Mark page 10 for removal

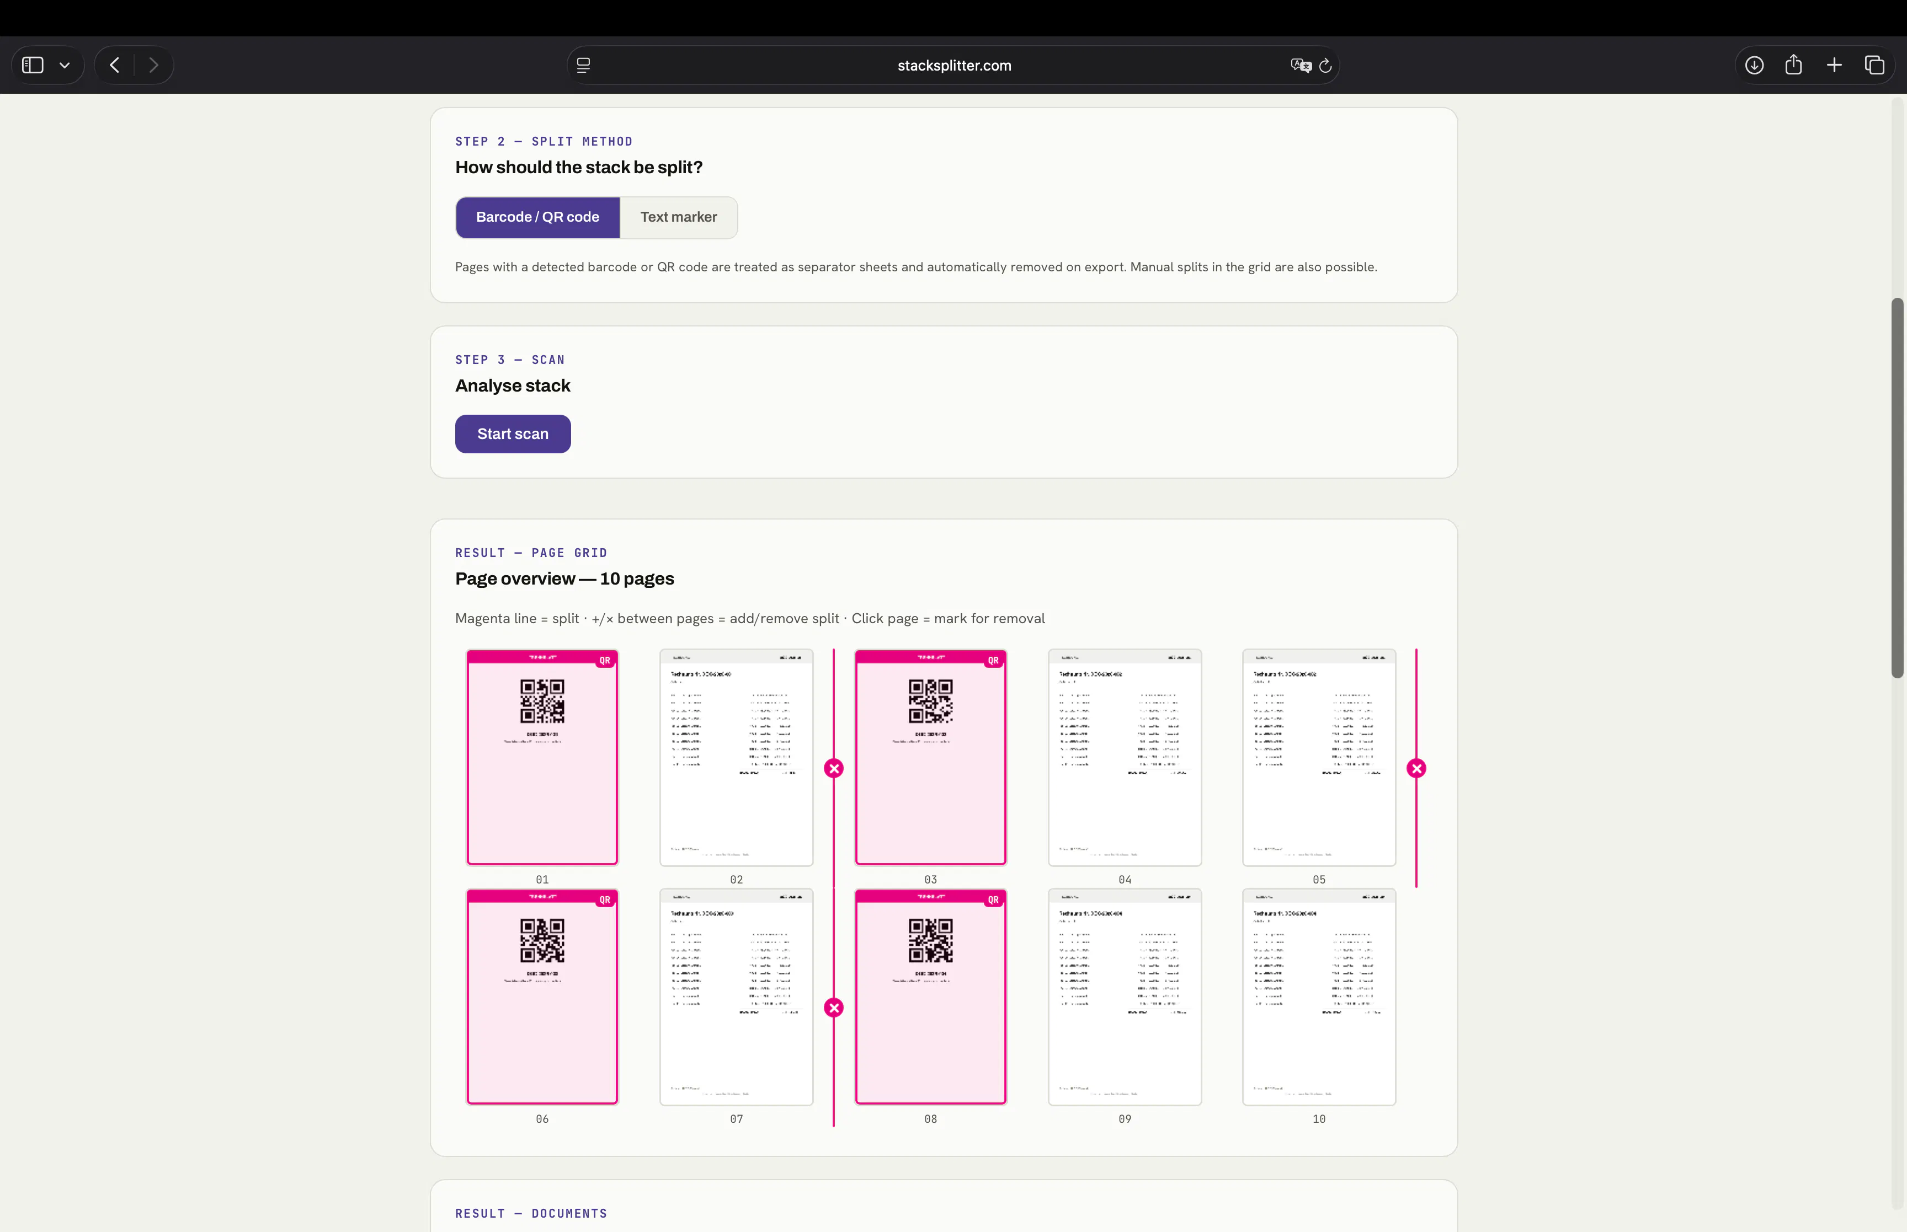click(x=1319, y=997)
